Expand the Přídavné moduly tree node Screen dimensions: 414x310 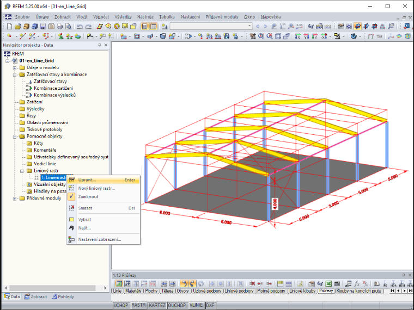tap(15, 198)
